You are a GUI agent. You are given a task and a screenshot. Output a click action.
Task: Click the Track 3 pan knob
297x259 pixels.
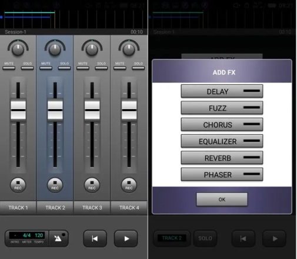pos(92,48)
